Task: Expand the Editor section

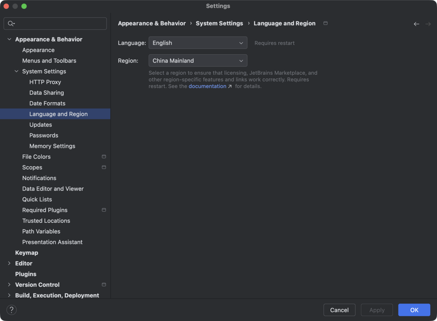Action: point(9,263)
